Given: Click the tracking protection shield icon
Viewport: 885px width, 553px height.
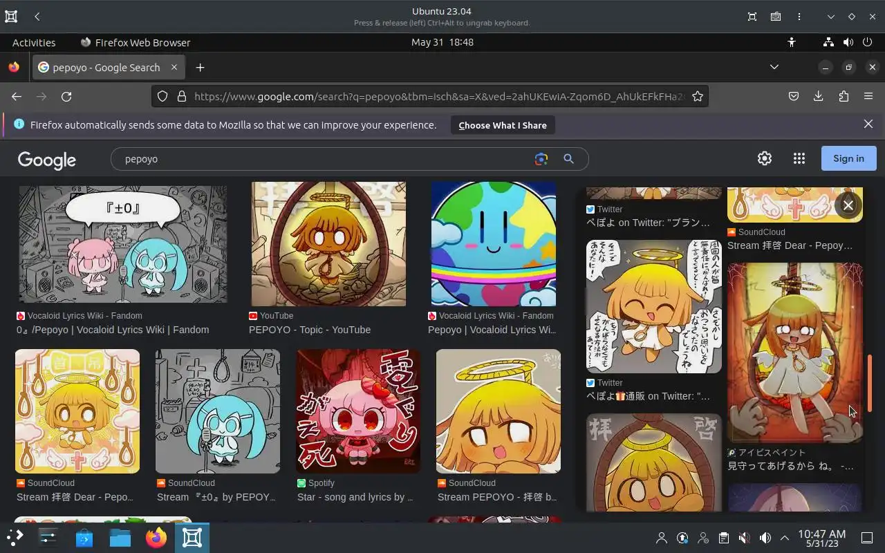Looking at the screenshot, I should 162,97.
